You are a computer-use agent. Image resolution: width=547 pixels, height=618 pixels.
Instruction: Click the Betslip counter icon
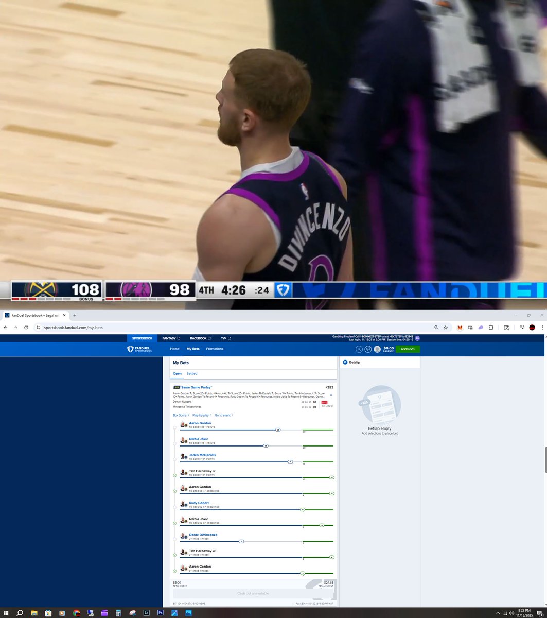tap(345, 362)
